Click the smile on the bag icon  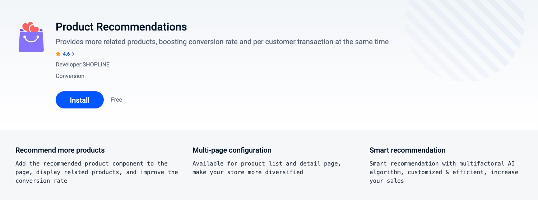point(31,39)
